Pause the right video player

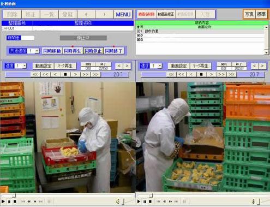(145, 202)
